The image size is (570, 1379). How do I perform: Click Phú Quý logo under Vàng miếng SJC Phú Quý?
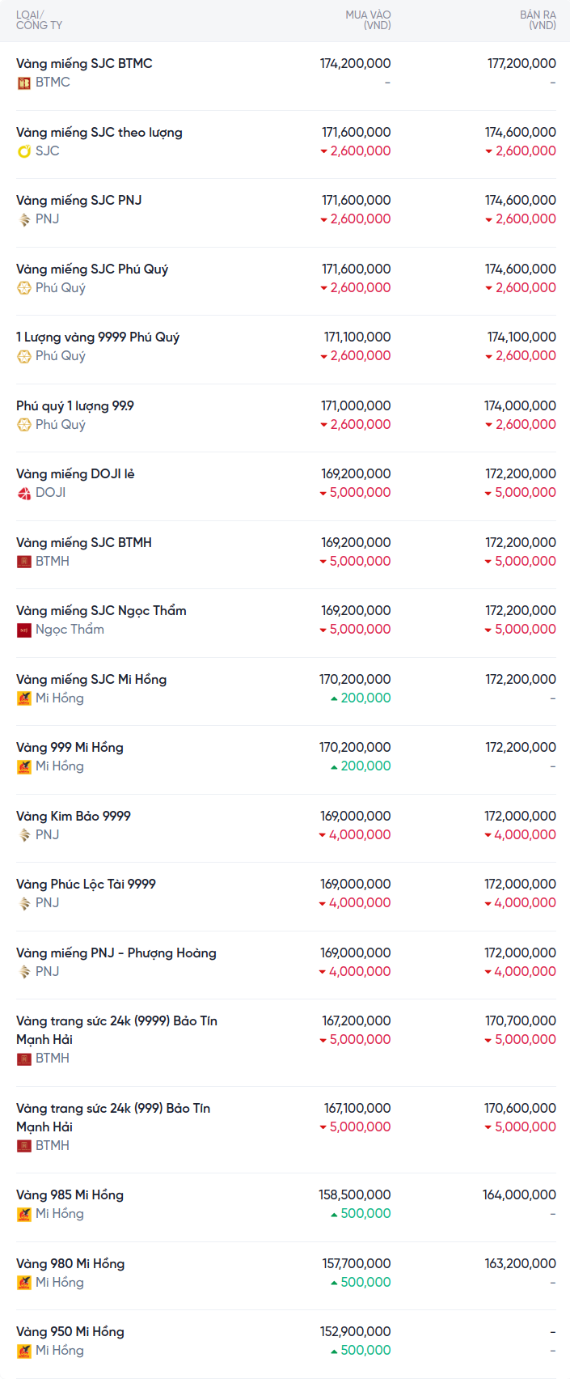pyautogui.click(x=24, y=288)
